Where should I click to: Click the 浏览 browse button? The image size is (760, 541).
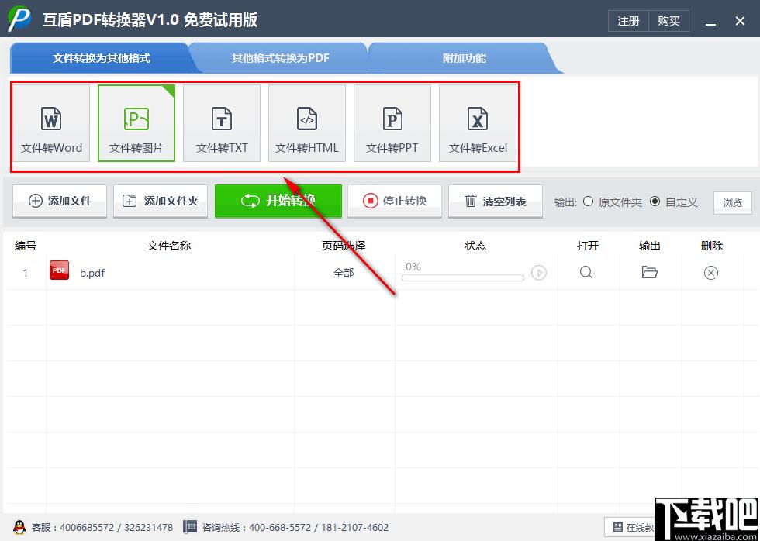732,202
